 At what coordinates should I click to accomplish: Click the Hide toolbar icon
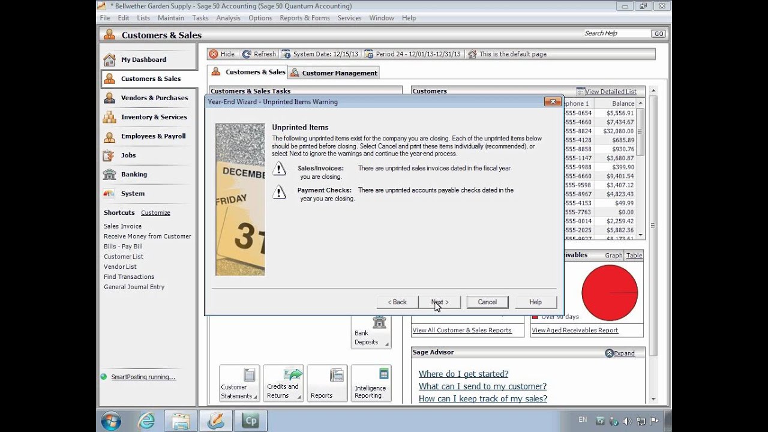pos(214,54)
